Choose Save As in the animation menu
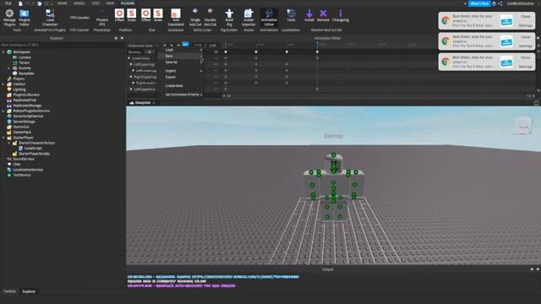This screenshot has width=541, height=304. 180,62
